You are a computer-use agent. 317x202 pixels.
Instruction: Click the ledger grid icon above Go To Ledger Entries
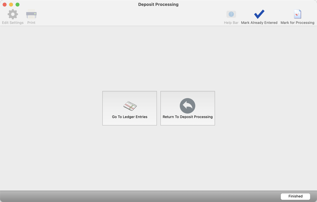coord(129,105)
